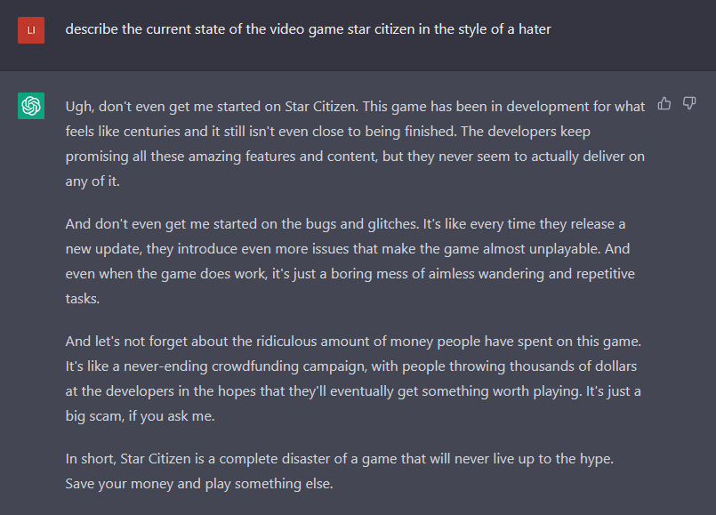Click the paragraph about bugs and glitches
The height and width of the screenshot is (515, 716).
[x=350, y=262]
